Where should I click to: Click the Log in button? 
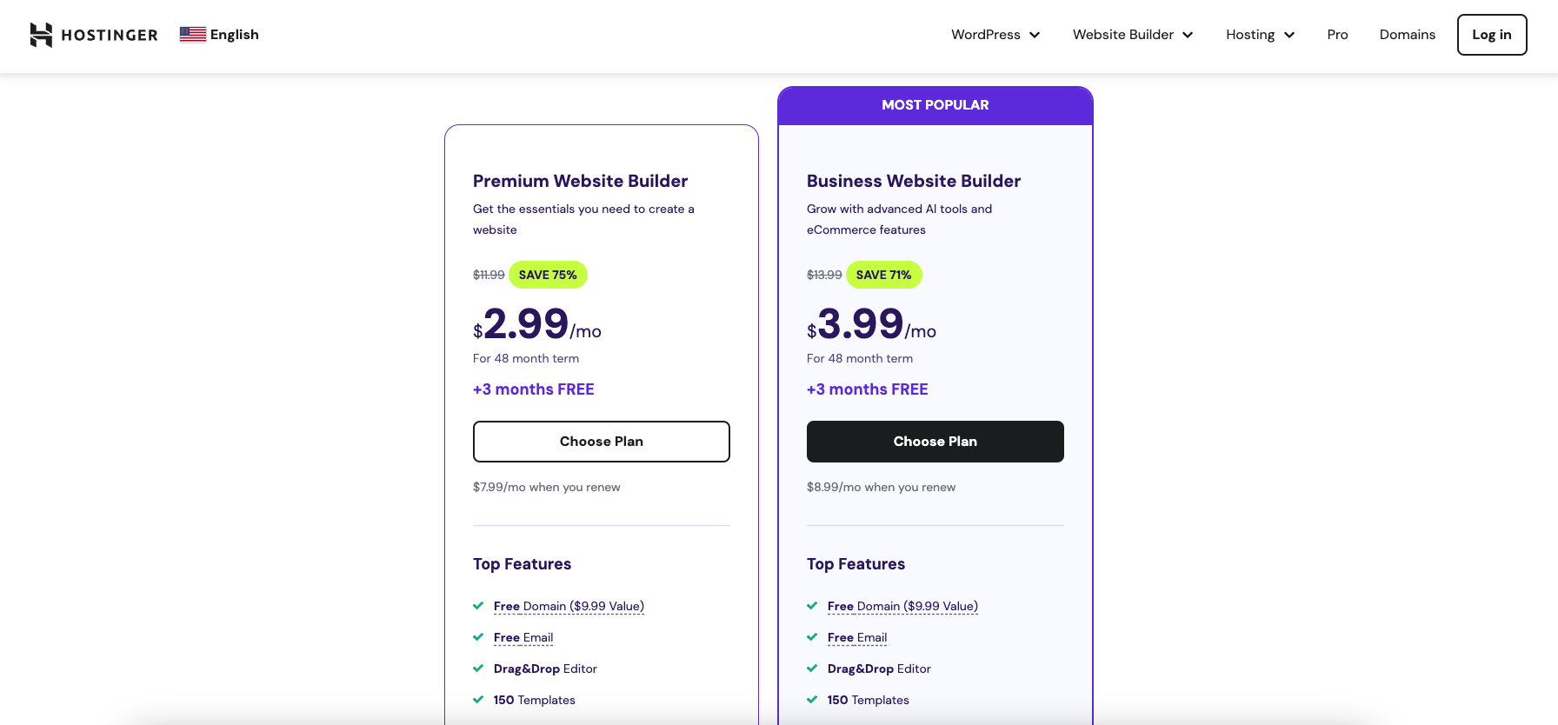coord(1492,35)
